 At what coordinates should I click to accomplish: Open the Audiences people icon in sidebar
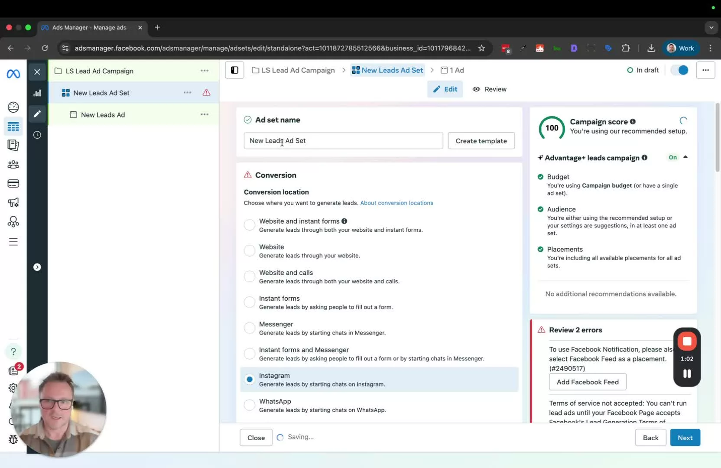13,165
